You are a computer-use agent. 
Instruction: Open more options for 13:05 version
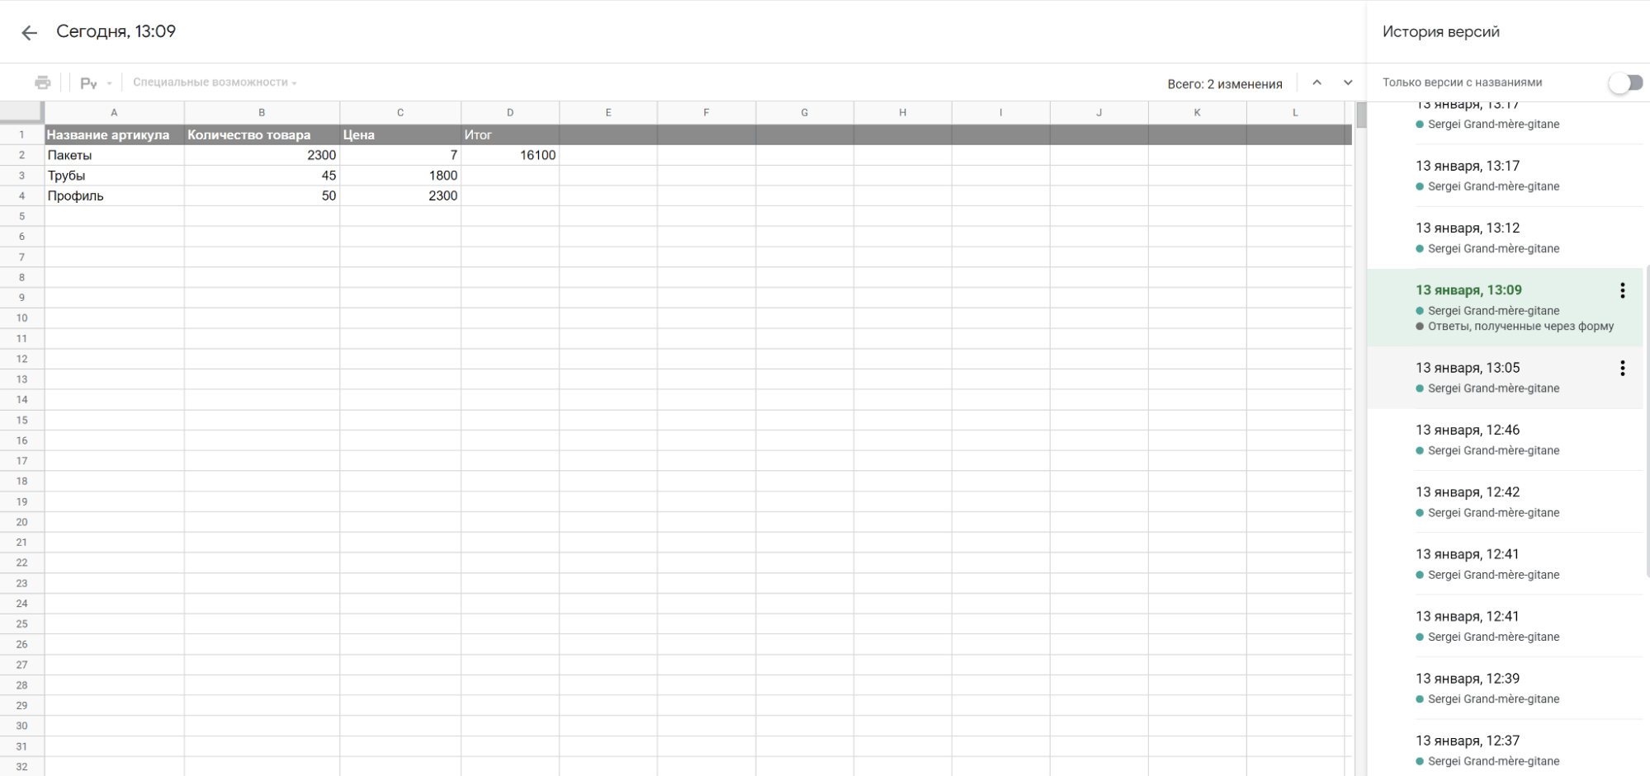pyautogui.click(x=1622, y=369)
